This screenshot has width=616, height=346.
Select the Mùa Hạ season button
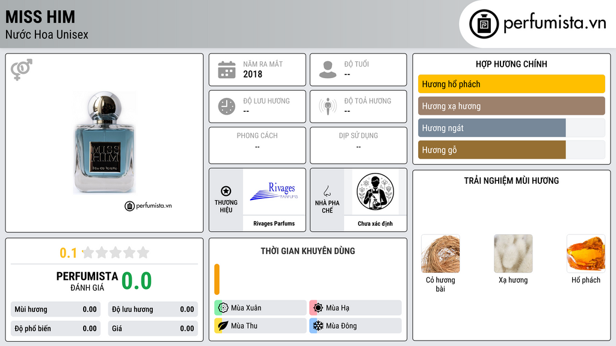(356, 308)
